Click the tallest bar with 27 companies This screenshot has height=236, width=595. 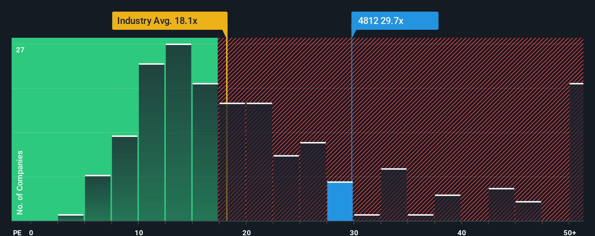[x=178, y=132]
